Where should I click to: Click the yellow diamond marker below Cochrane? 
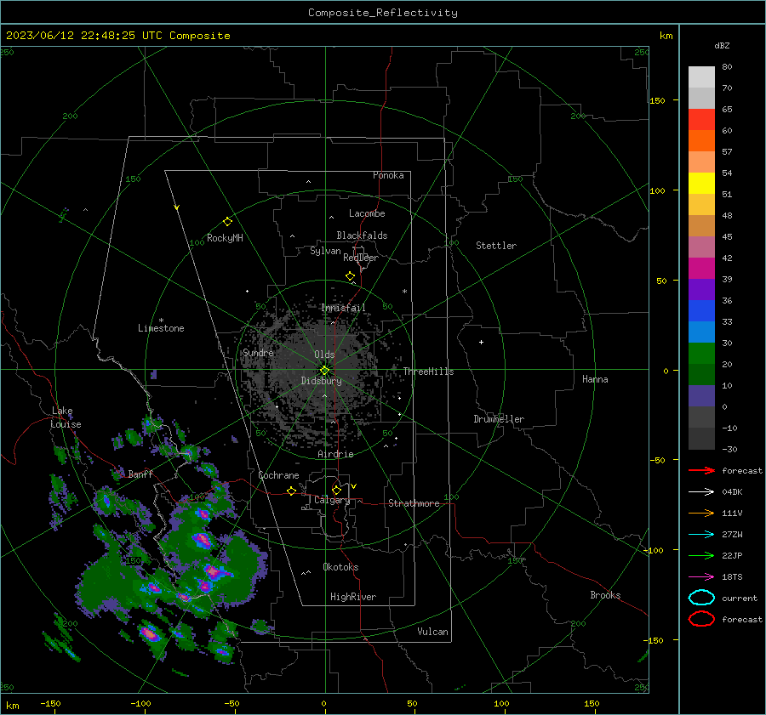click(x=292, y=491)
